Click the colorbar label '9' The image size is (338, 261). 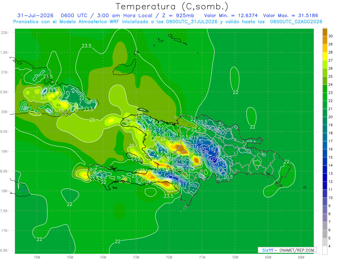pos(330,206)
